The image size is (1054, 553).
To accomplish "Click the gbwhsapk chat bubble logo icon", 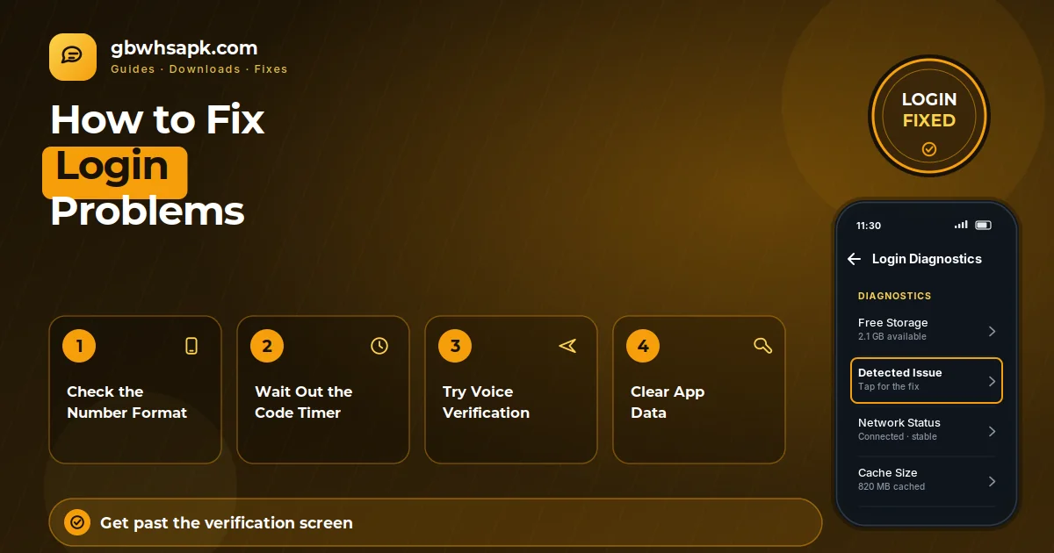I will [73, 57].
